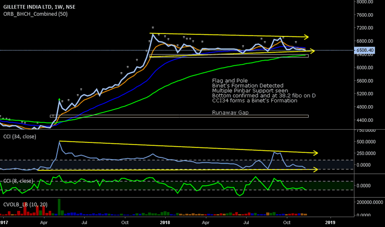
Task: Click the tall green volume bar
Action: point(59,207)
